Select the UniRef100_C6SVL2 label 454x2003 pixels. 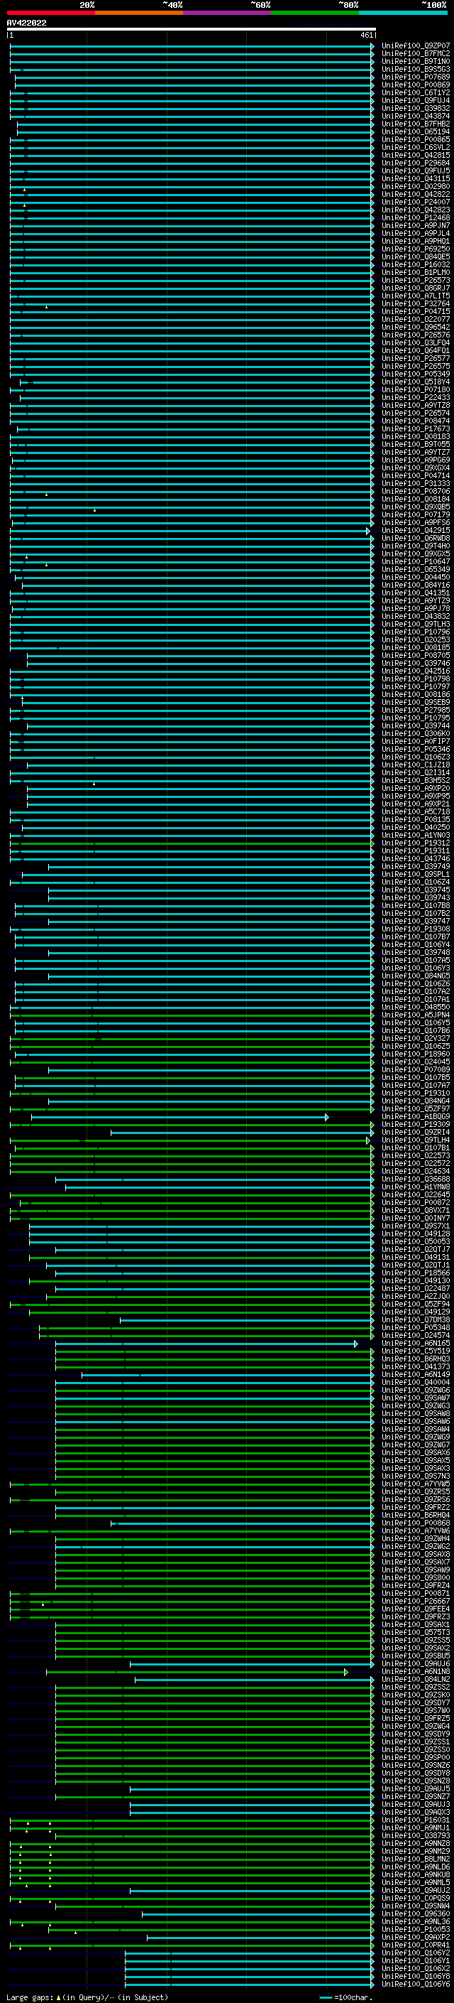(x=415, y=147)
